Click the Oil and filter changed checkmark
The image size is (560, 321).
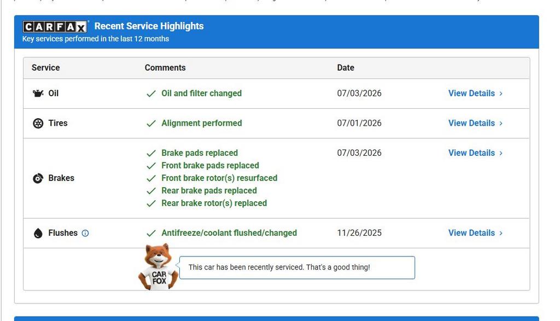tap(151, 94)
